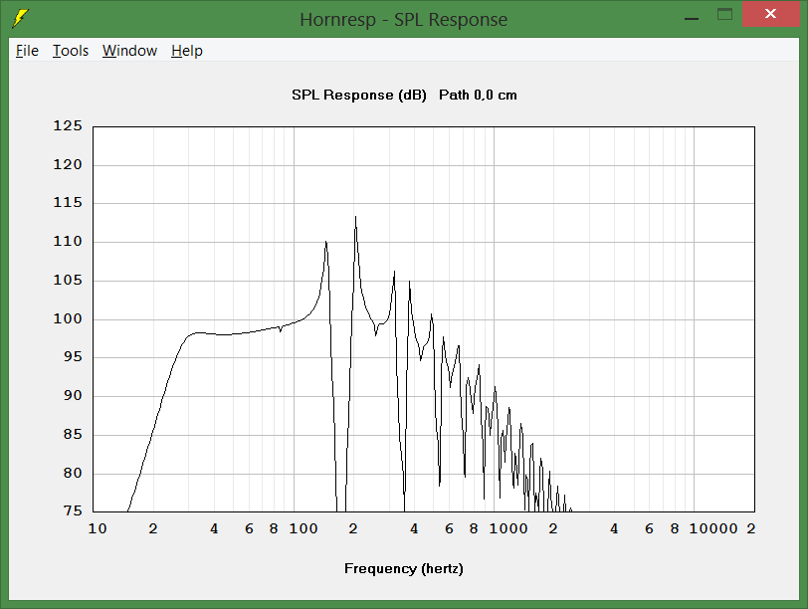Click the SPL peak near 150 Hz
This screenshot has height=609, width=808.
(325, 242)
